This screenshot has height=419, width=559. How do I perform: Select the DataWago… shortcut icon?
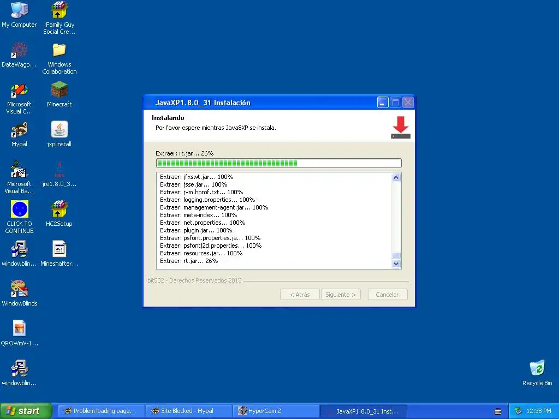tap(19, 50)
